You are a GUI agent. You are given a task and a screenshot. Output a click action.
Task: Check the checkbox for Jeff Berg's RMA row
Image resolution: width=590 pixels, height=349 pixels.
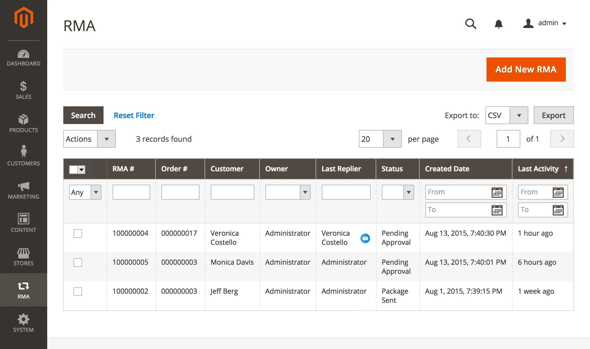point(78,291)
